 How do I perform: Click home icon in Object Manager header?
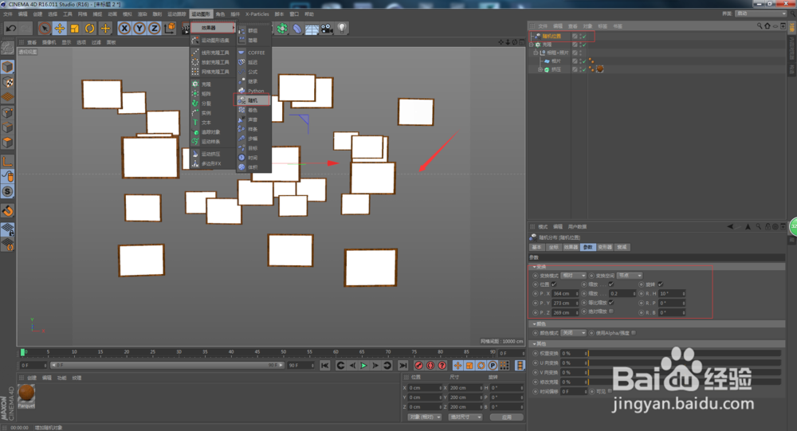(x=767, y=25)
